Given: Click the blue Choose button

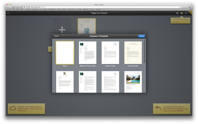Looking at the screenshot, I should pyautogui.click(x=142, y=36).
